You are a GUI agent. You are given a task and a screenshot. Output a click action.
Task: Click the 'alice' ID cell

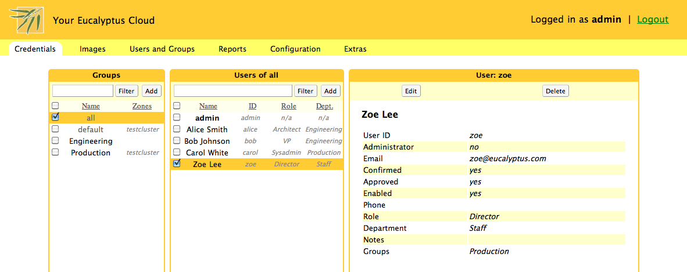250,129
